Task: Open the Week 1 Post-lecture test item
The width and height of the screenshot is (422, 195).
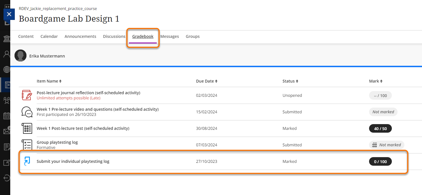Action: click(83, 128)
